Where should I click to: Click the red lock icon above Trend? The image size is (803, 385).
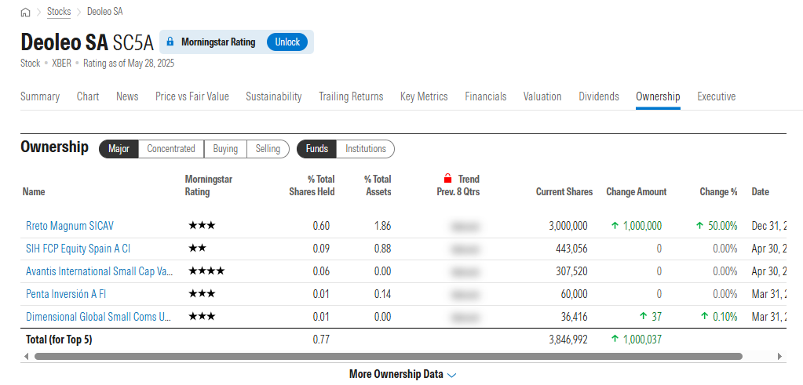click(x=447, y=179)
